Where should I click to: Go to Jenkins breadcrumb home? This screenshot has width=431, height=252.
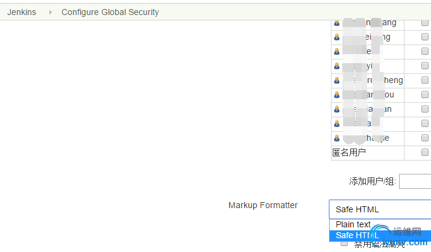click(22, 13)
